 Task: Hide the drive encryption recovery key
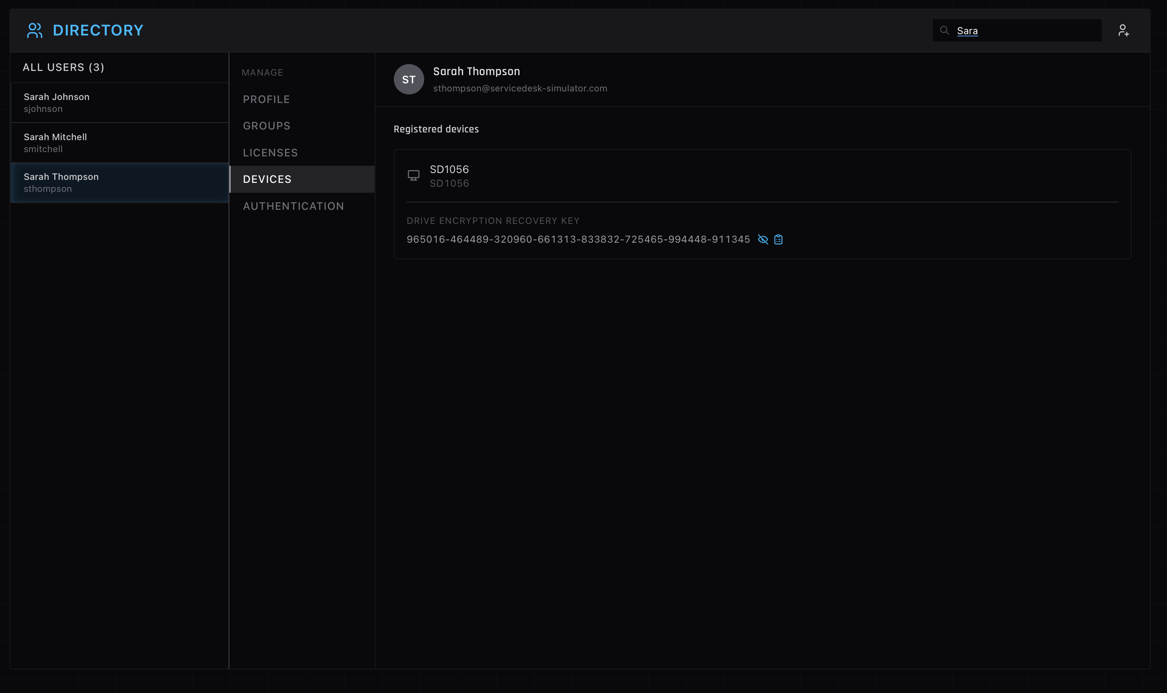click(763, 240)
